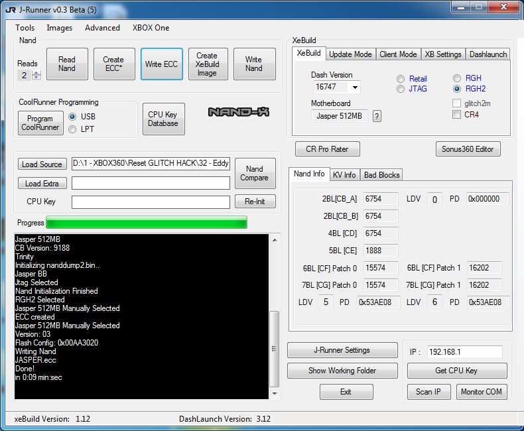Click the Read Nand button
The height and width of the screenshot is (431, 524).
[x=67, y=64]
